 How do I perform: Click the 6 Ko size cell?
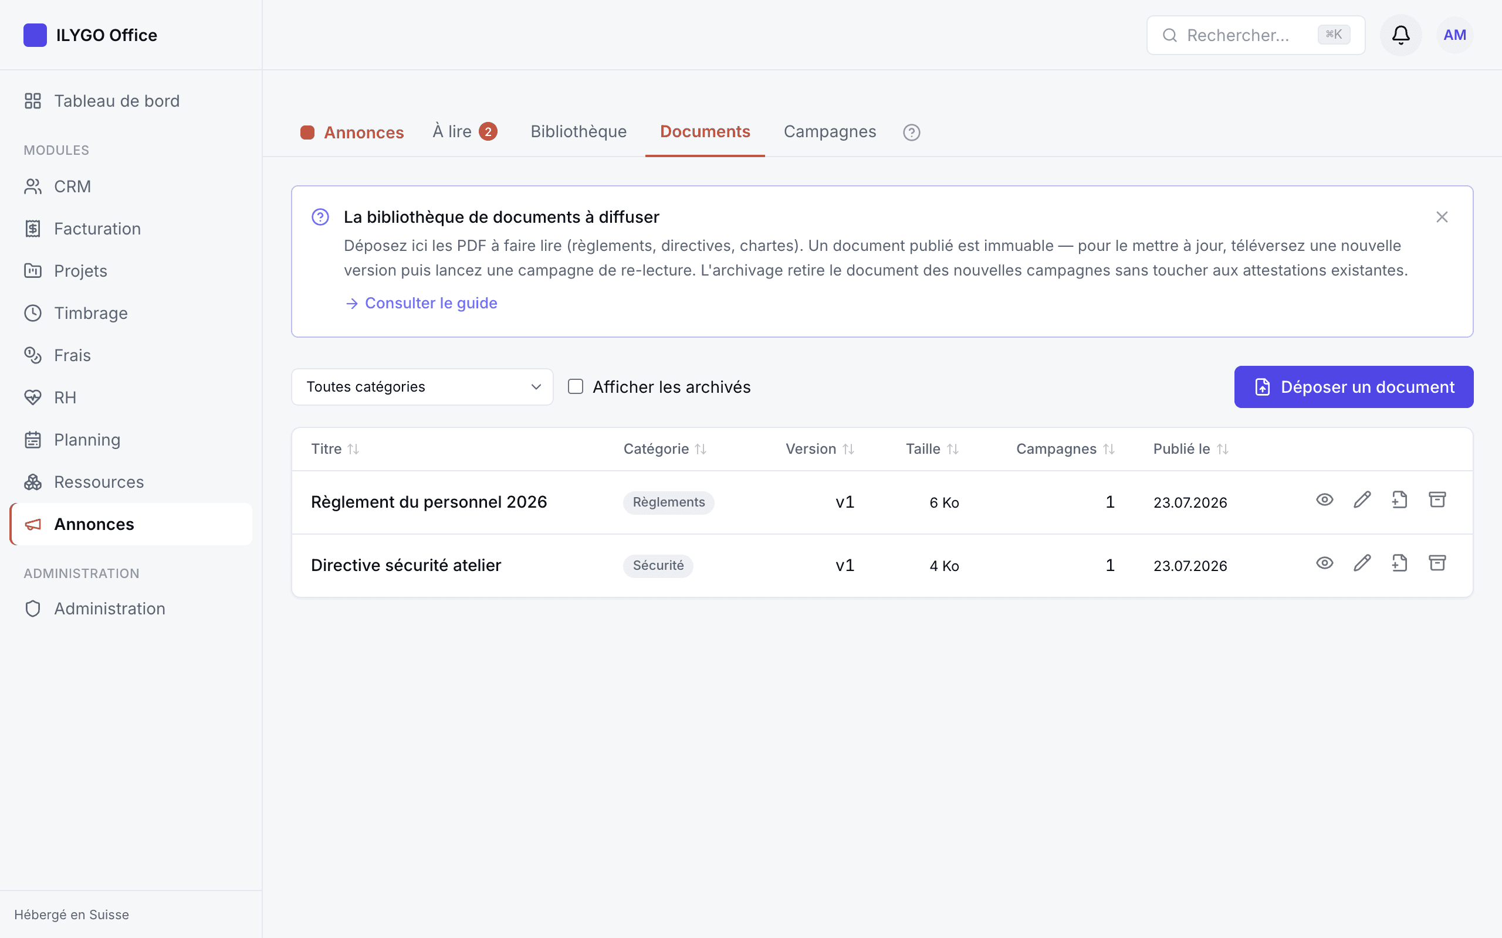point(944,502)
